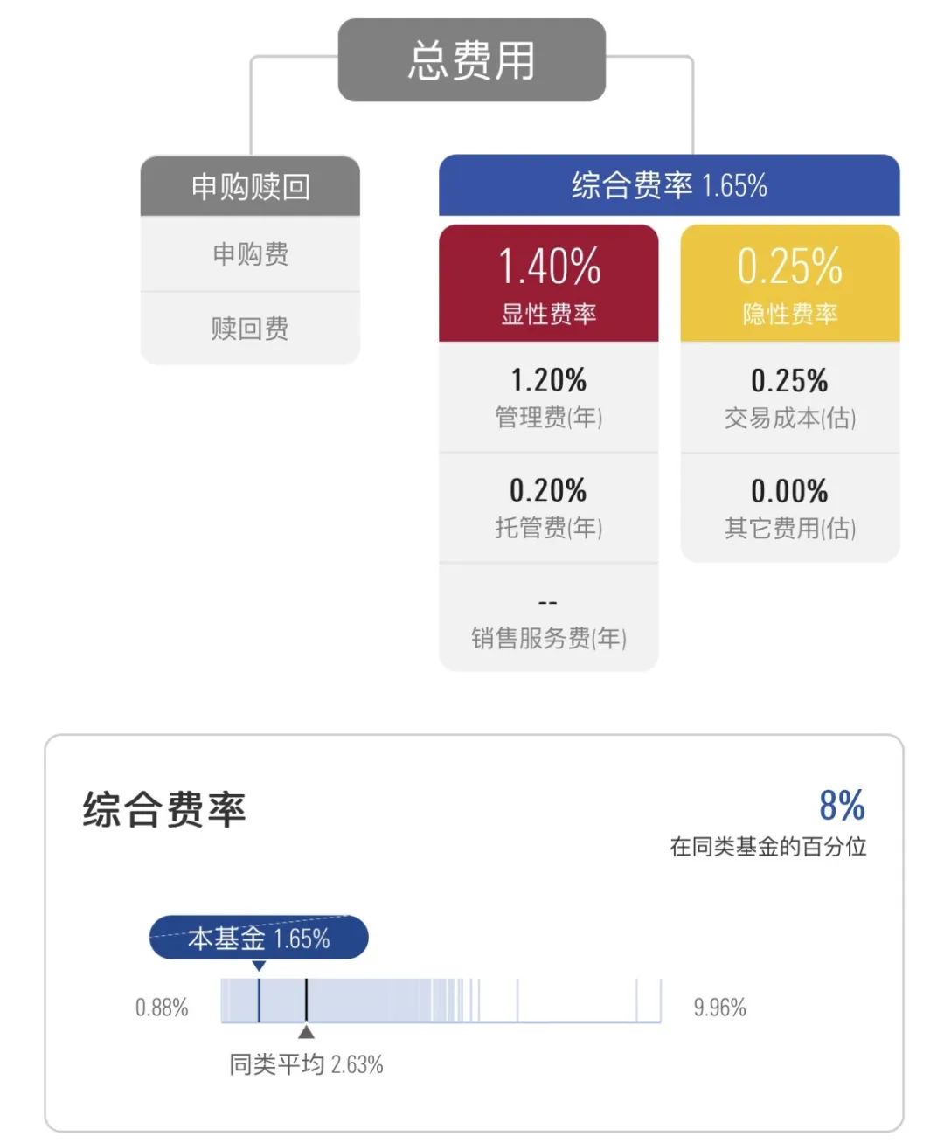Open the 申购费 row
The image size is (944, 1143).
pos(250,254)
